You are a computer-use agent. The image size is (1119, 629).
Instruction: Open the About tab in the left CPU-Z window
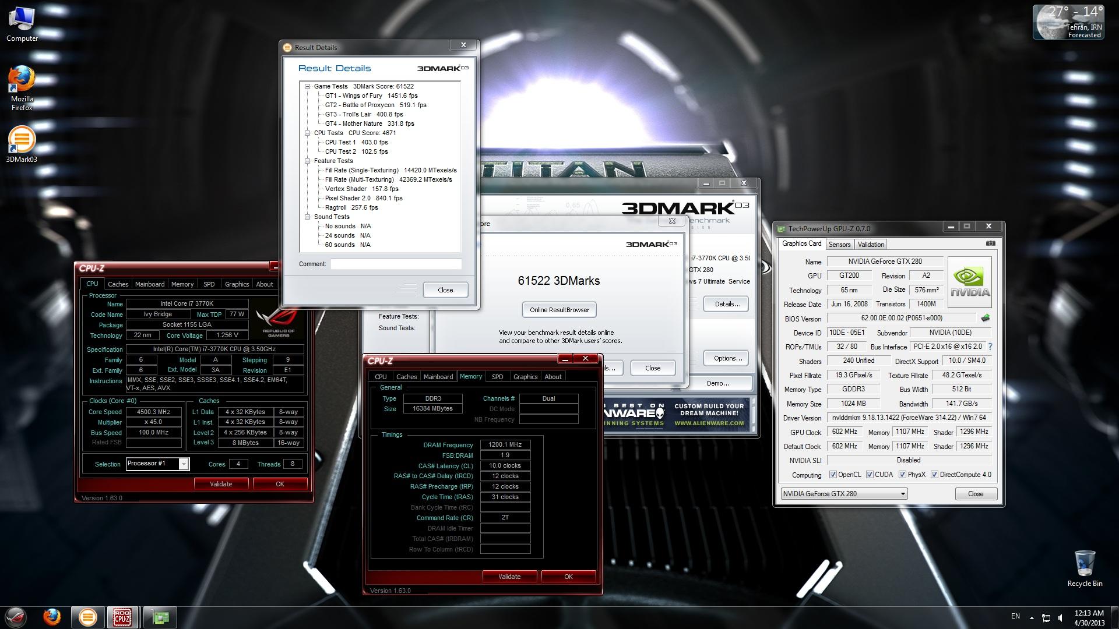[x=265, y=284]
